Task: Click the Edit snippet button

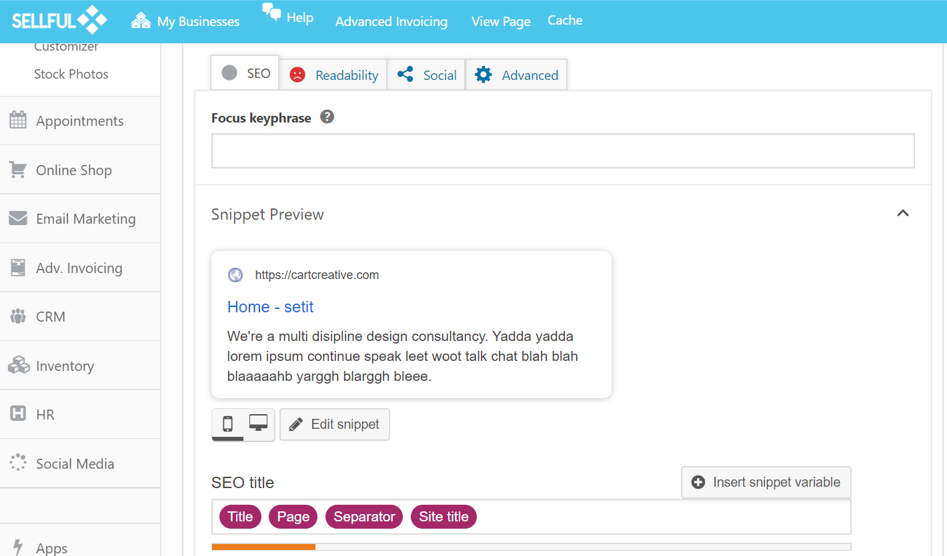Action: click(335, 424)
